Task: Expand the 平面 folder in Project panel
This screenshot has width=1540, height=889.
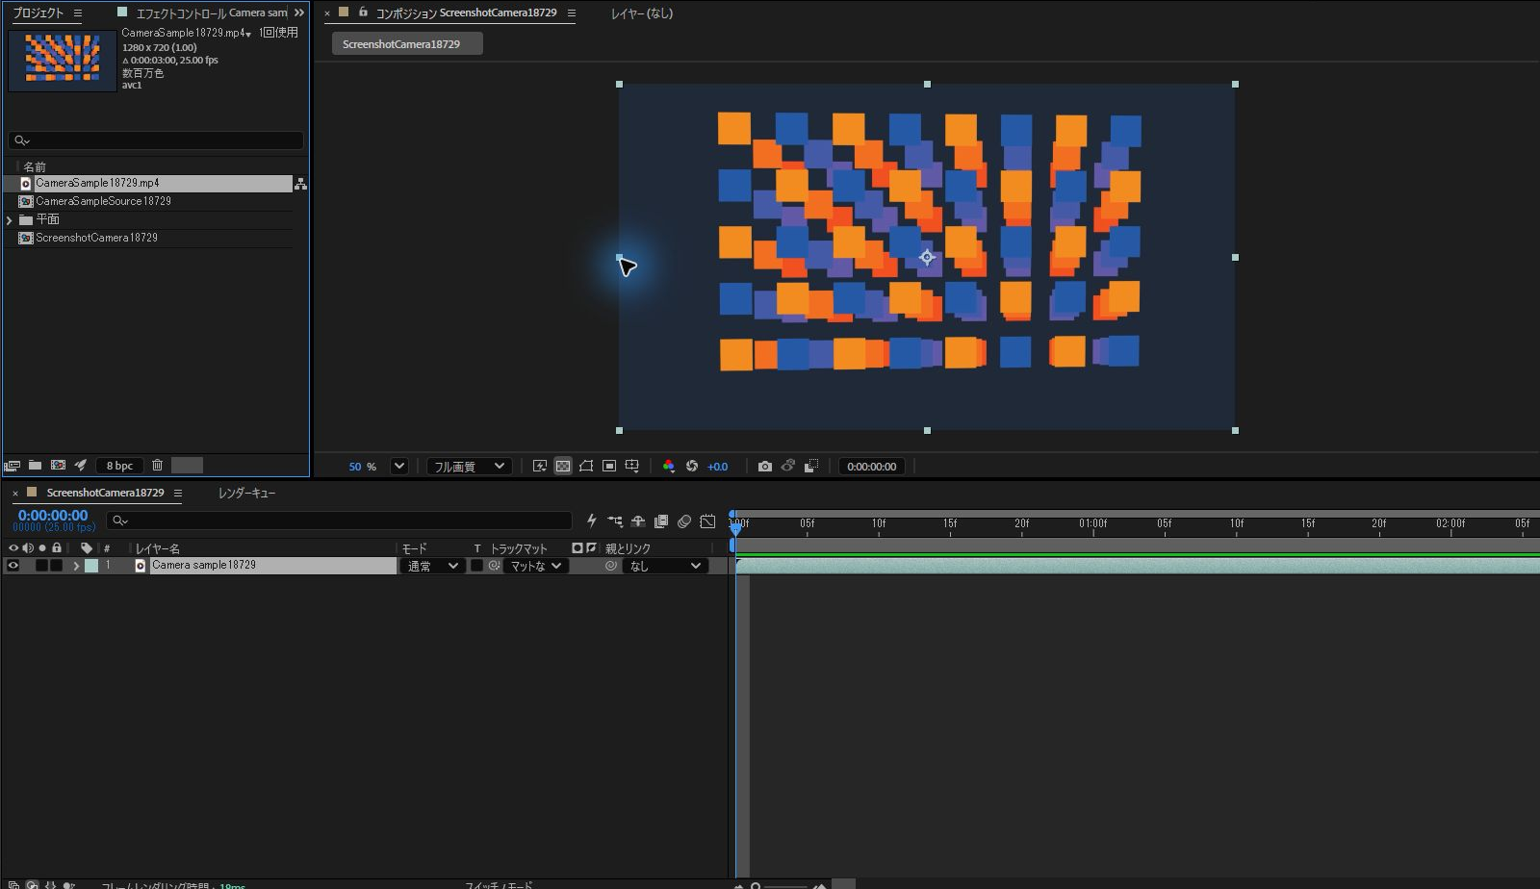Action: tap(10, 220)
